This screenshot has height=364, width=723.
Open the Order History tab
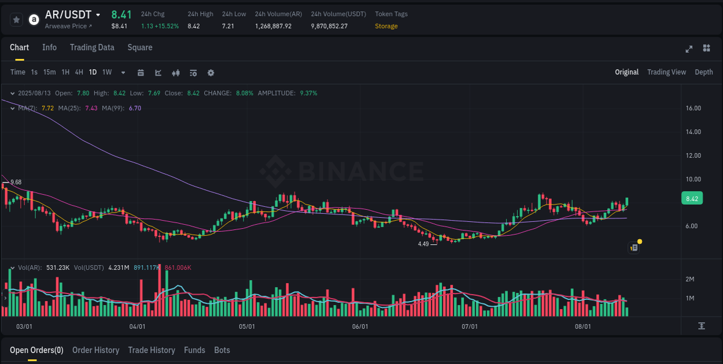(x=95, y=350)
